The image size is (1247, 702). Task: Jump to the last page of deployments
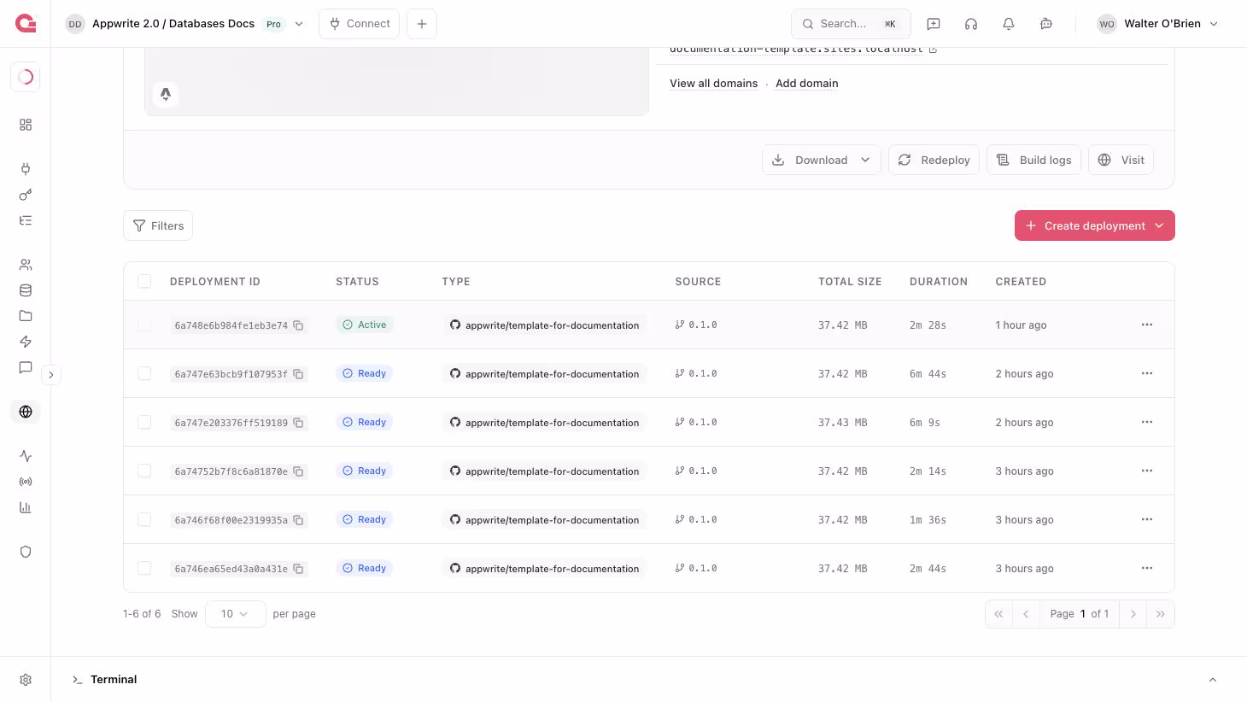tap(1161, 614)
